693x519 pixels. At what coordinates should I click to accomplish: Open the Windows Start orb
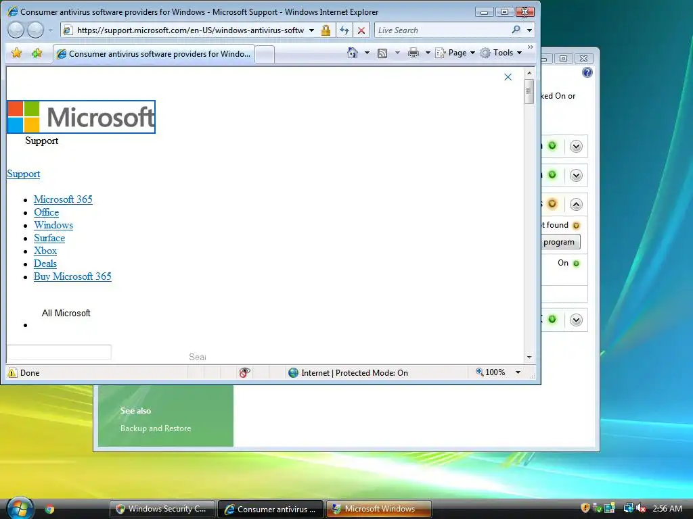pos(20,508)
